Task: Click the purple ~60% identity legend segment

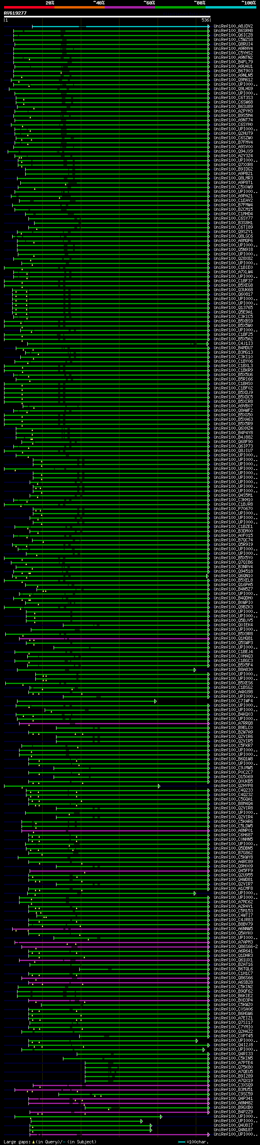Action: 130,7
